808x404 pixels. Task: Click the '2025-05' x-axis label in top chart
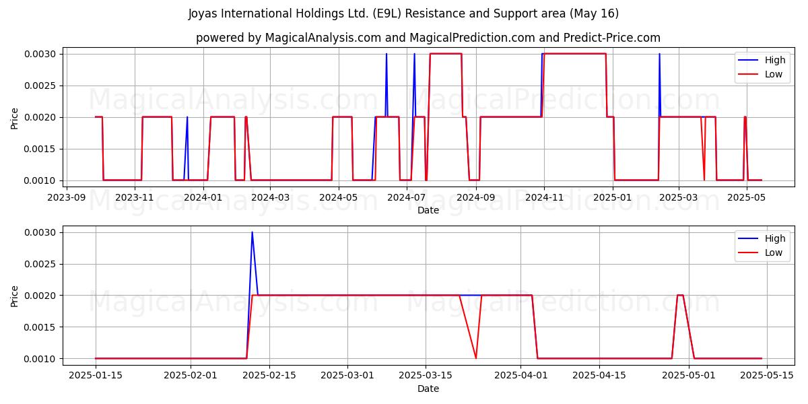coord(747,197)
